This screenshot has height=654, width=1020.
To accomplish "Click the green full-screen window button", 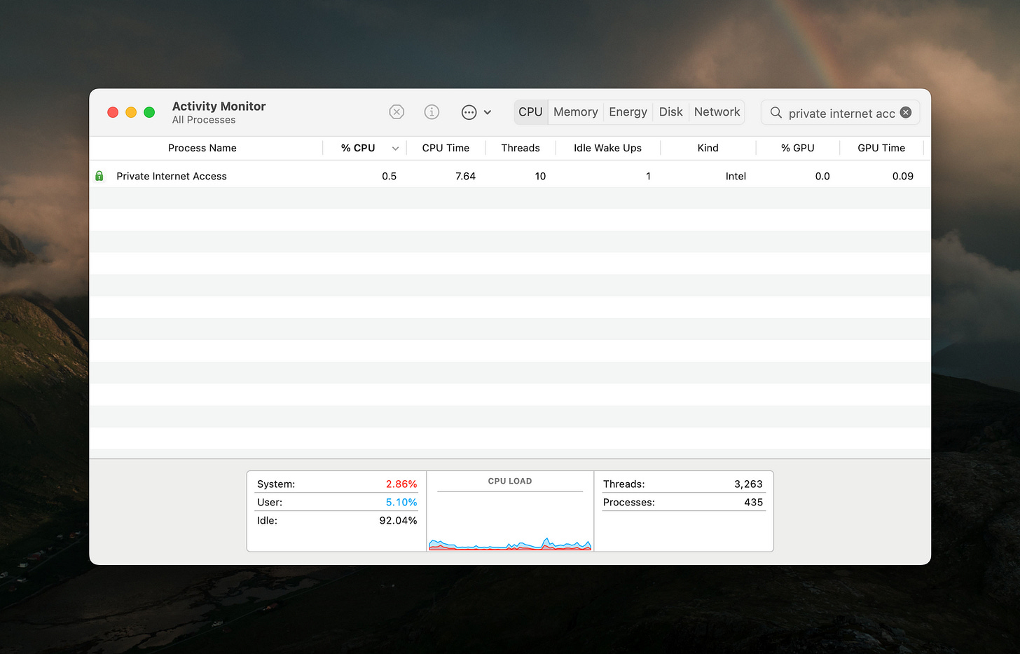I will (149, 112).
